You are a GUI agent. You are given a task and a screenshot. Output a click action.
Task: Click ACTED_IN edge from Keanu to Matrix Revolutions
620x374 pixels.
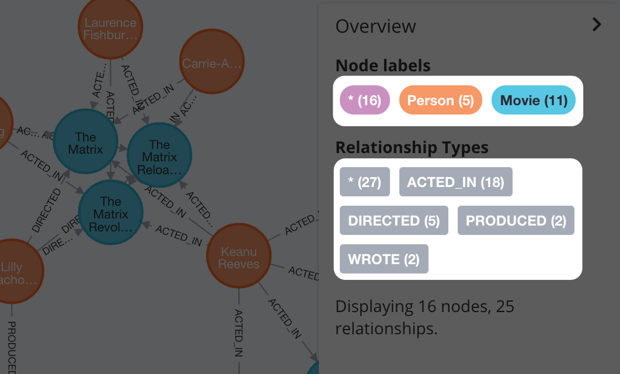tap(178, 235)
